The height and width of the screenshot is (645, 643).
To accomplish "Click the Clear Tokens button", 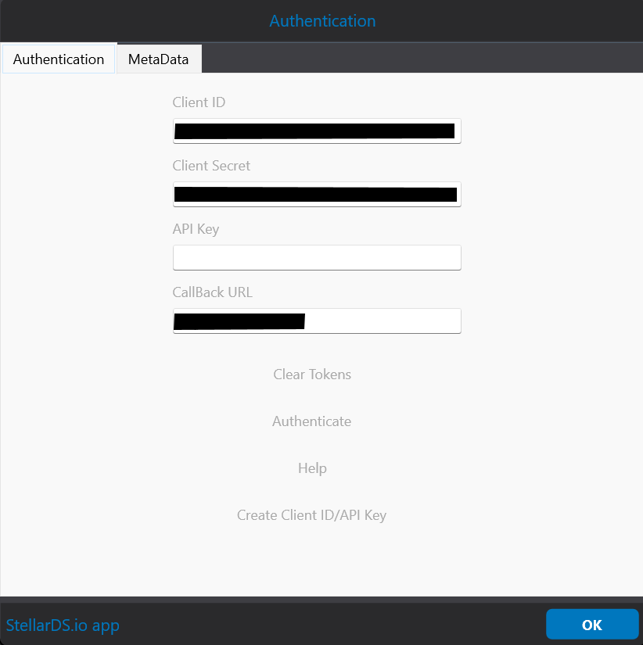I will [x=312, y=374].
